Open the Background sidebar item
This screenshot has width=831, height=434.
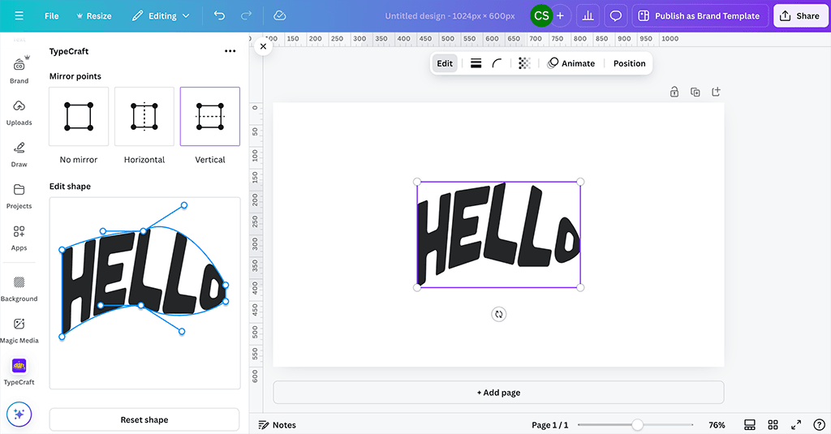coord(19,289)
